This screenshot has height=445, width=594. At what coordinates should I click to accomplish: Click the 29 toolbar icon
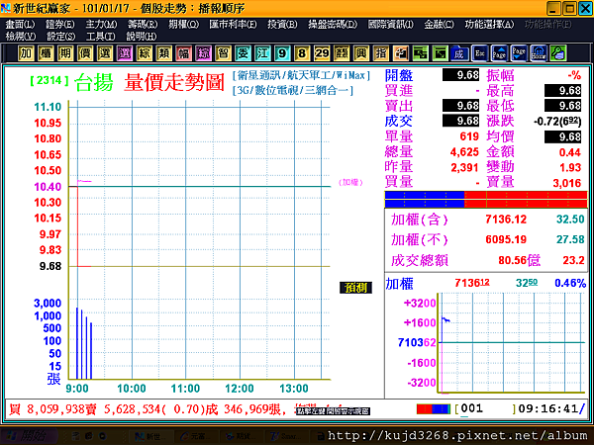pos(322,53)
